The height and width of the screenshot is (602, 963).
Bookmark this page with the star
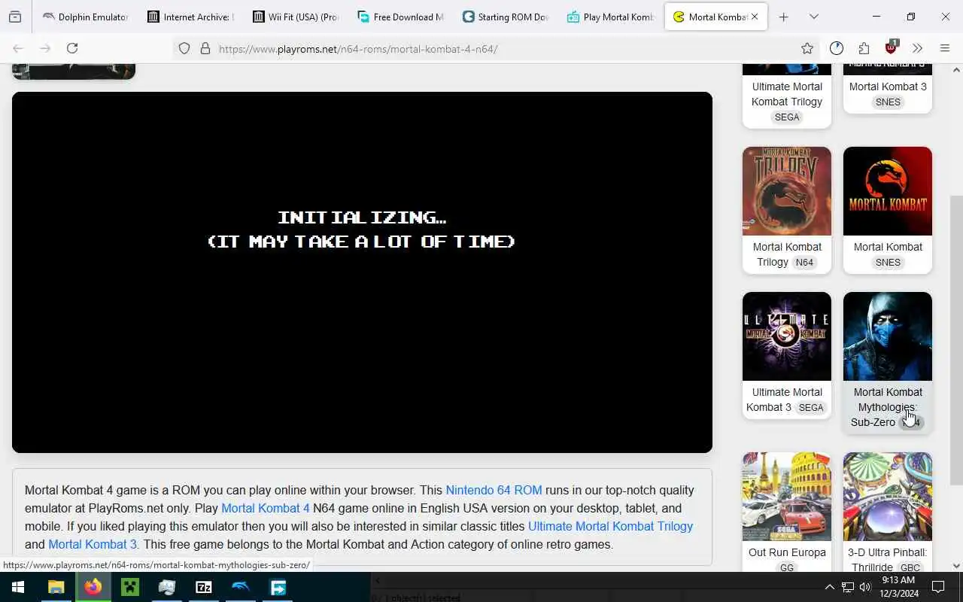click(x=807, y=49)
